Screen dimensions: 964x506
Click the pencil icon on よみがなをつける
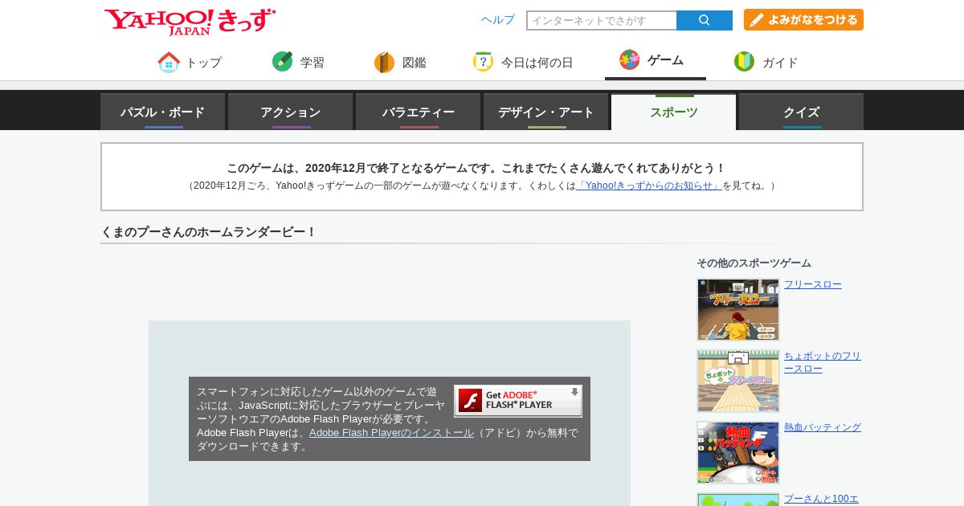click(756, 20)
